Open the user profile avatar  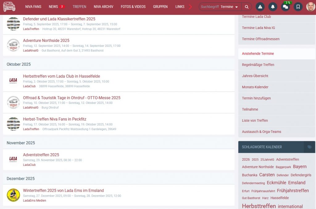coord(310,7)
